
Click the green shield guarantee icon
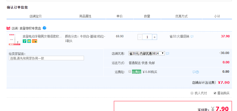point(29,41)
